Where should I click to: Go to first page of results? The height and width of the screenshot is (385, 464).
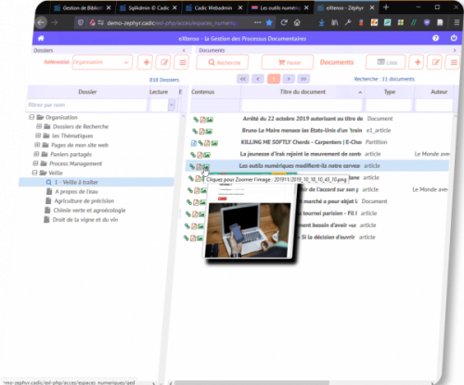[243, 79]
